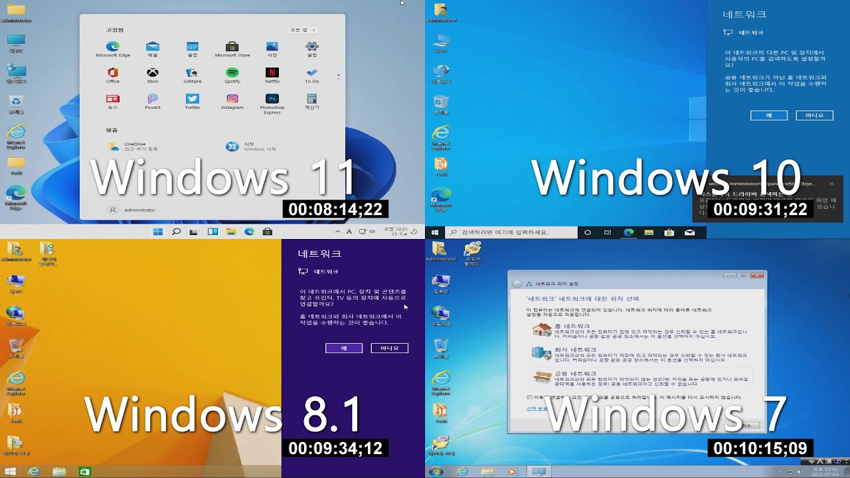Open Media Player on Windows 7 taskbar
The width and height of the screenshot is (850, 478).
[x=512, y=471]
